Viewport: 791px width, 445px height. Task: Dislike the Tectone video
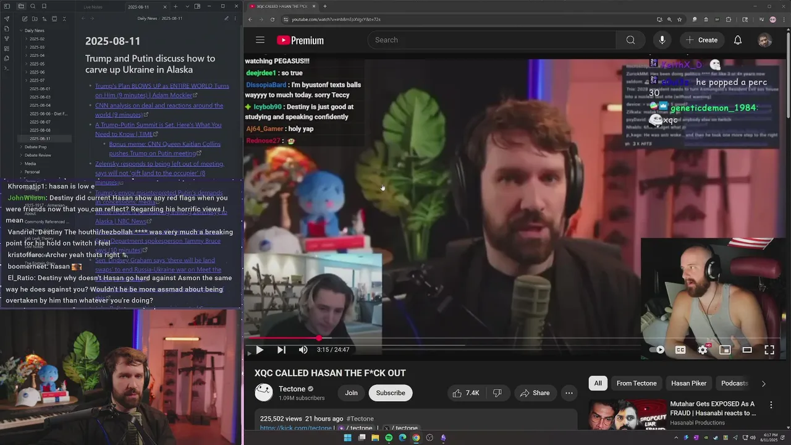[497, 393]
